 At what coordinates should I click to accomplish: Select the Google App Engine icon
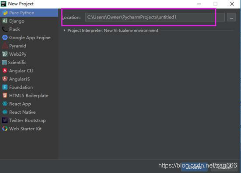point(5,38)
